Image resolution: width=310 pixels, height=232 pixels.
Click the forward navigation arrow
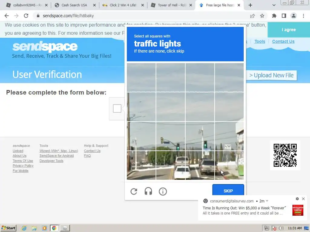point(16,16)
